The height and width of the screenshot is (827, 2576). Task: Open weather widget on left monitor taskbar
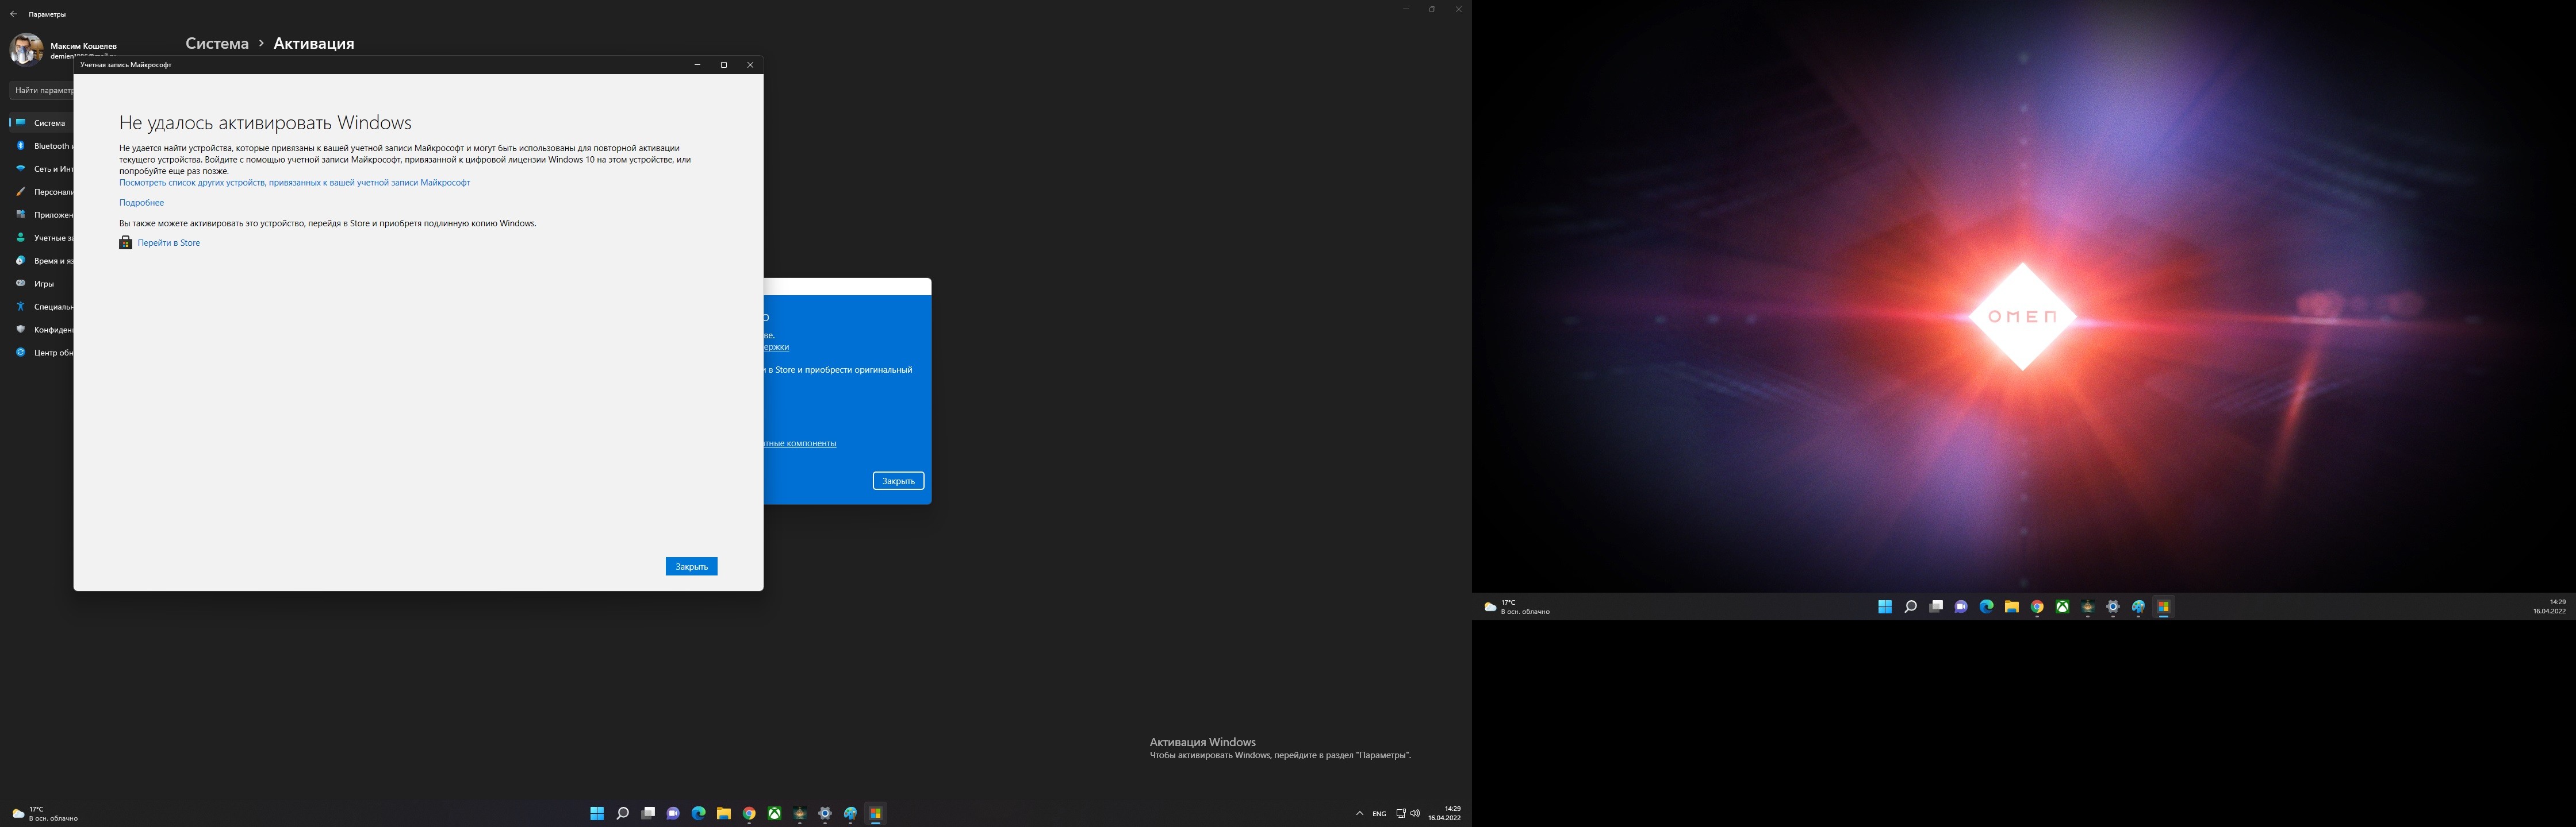[45, 814]
